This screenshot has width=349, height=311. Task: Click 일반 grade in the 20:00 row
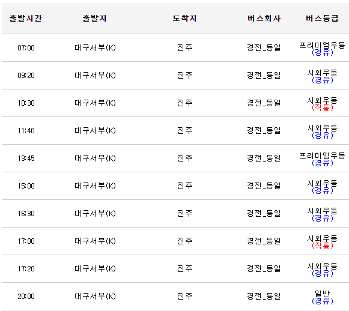322,294
